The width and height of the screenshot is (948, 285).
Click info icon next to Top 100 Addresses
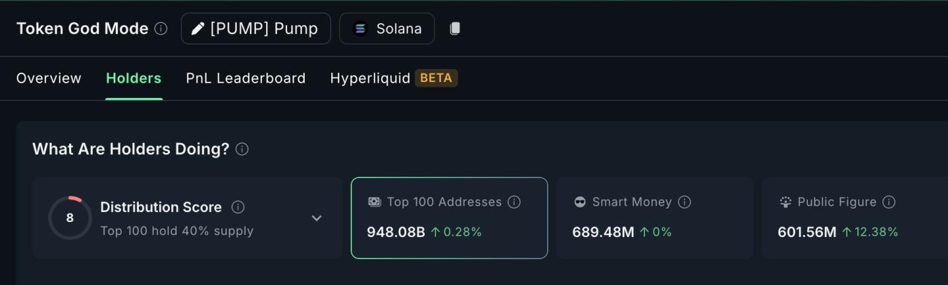514,202
